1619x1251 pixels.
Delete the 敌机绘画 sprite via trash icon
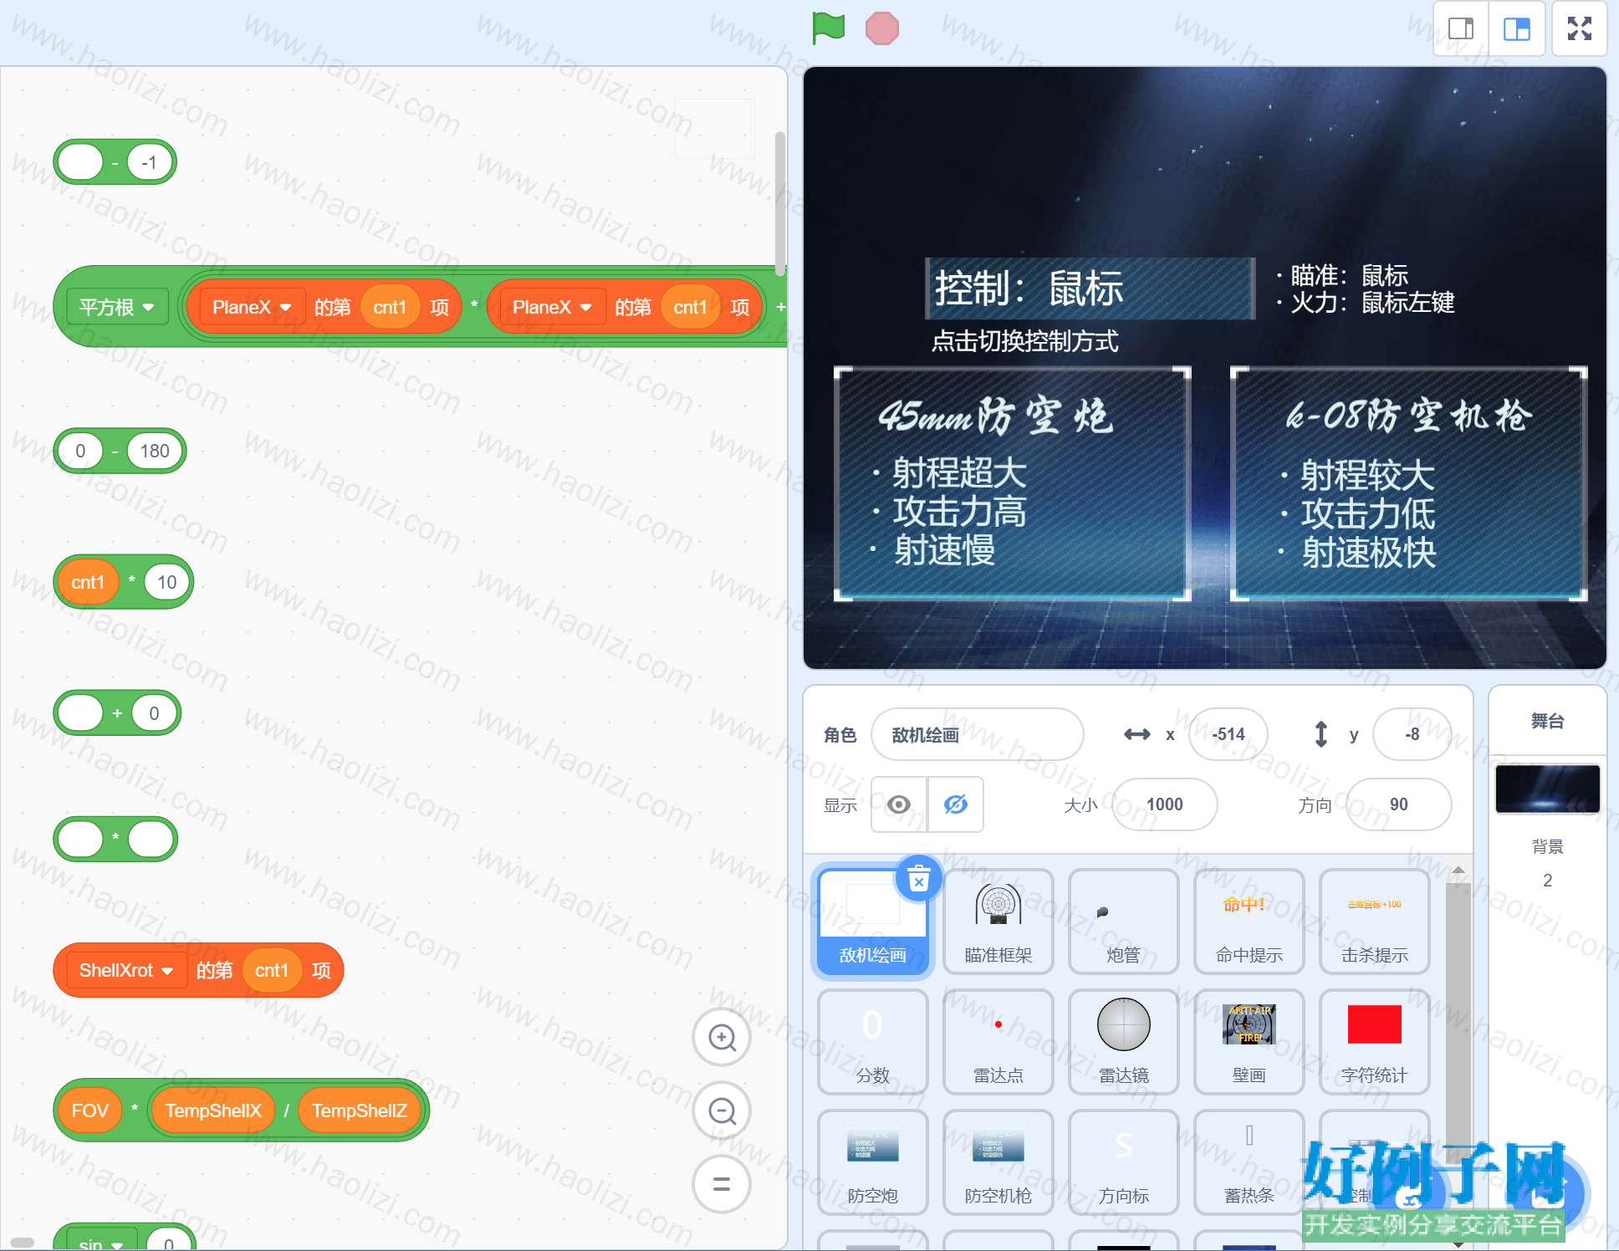coord(919,879)
